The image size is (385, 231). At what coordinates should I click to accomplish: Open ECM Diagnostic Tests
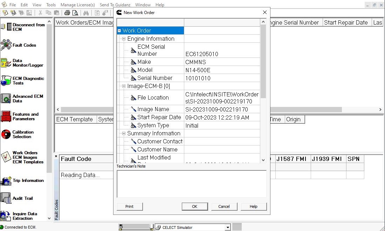[x=22, y=81]
